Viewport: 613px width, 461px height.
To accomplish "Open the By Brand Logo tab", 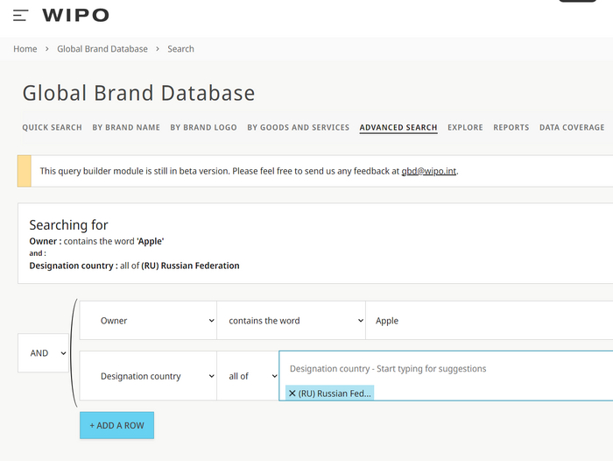I will [203, 127].
